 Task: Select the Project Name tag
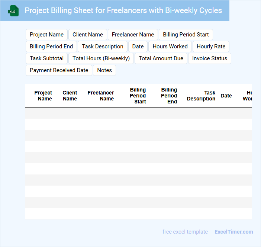coord(46,35)
